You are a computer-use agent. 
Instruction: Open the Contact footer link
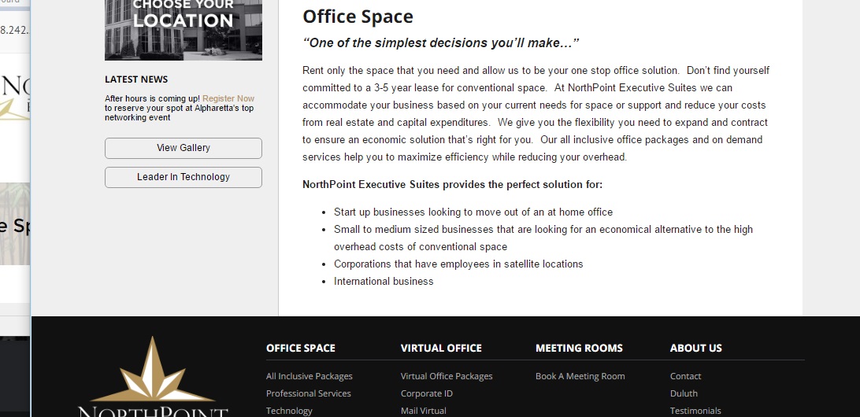point(686,376)
